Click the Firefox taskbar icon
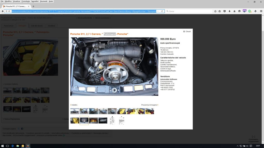Image resolution: width=264 pixels, height=148 pixels. [28, 146]
